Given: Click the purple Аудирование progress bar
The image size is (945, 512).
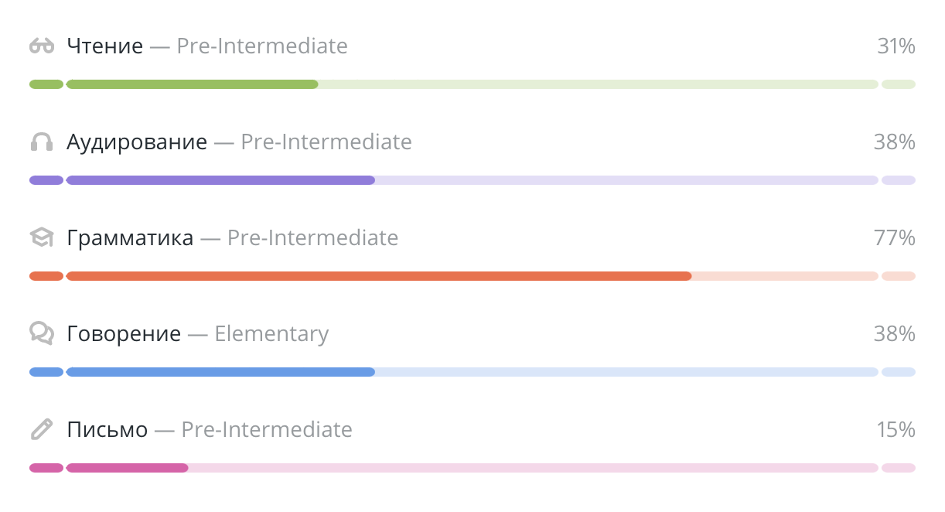Looking at the screenshot, I should 472,180.
